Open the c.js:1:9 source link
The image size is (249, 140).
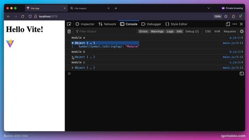tap(236, 62)
